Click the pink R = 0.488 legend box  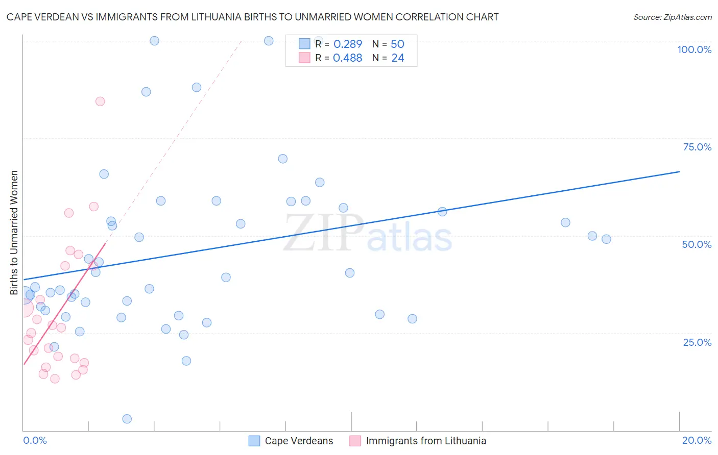(304, 58)
